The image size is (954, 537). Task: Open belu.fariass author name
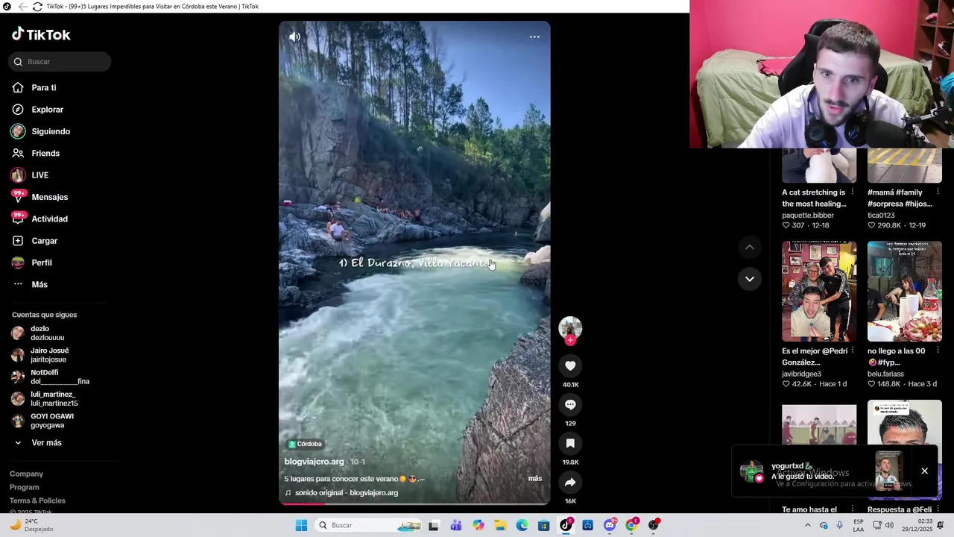(x=885, y=374)
